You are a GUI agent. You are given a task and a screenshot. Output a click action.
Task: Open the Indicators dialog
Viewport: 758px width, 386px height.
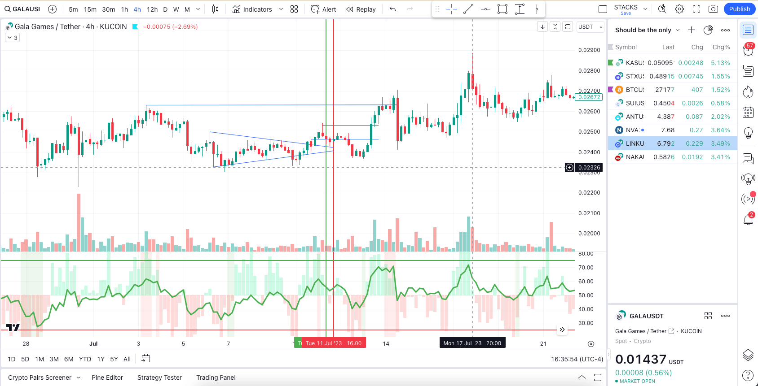click(x=252, y=9)
